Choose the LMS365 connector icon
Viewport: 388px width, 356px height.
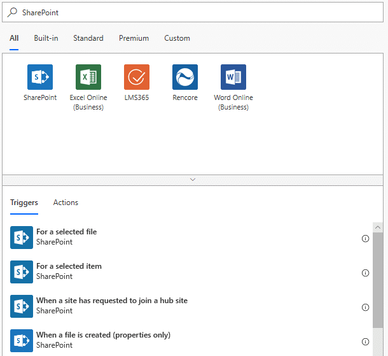coord(137,77)
